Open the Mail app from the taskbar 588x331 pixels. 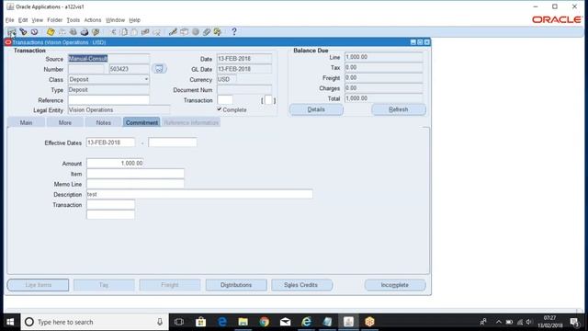pos(286,322)
